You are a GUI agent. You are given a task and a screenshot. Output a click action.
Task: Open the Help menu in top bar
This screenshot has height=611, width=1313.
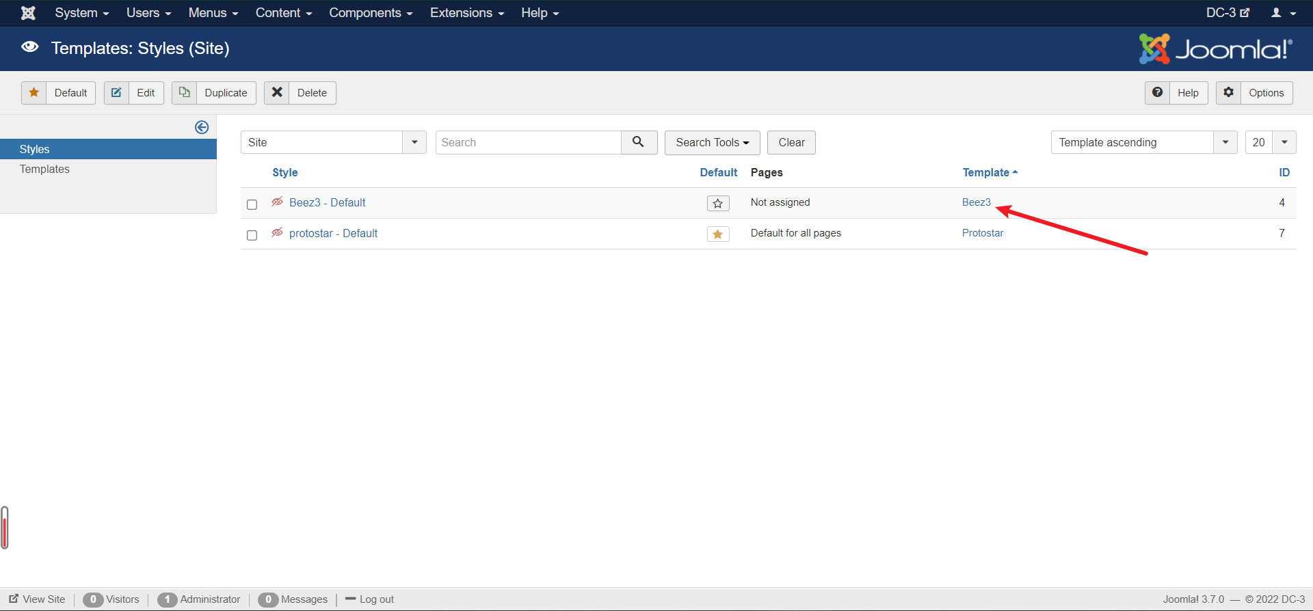coord(540,13)
